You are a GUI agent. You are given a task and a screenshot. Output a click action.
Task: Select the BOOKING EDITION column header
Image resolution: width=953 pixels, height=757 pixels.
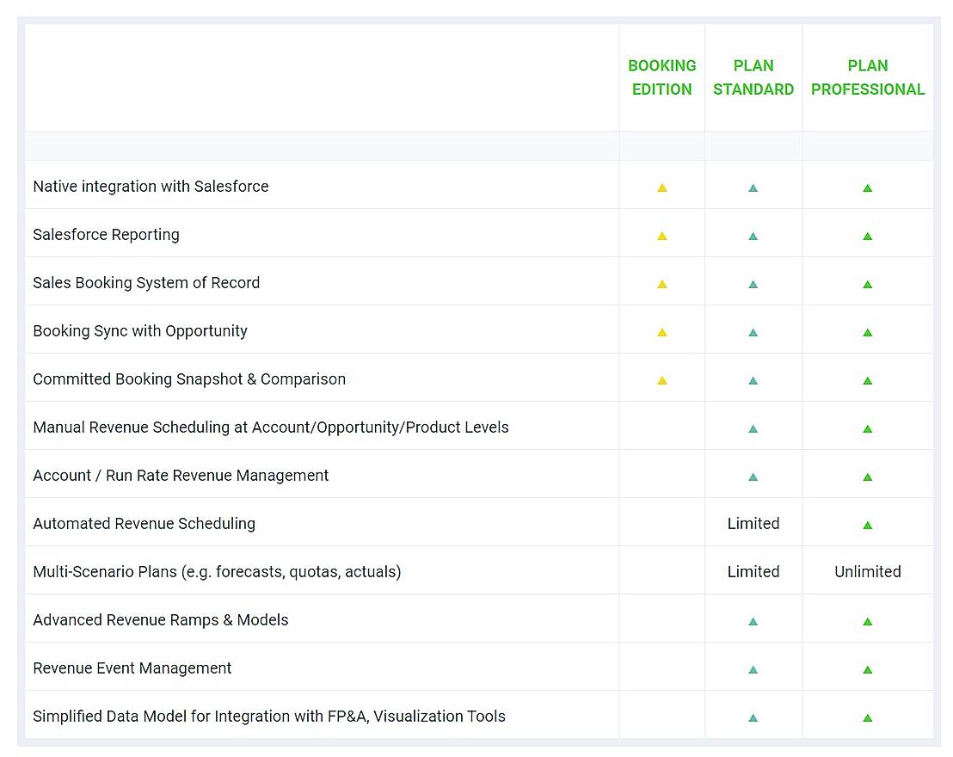[x=661, y=77]
